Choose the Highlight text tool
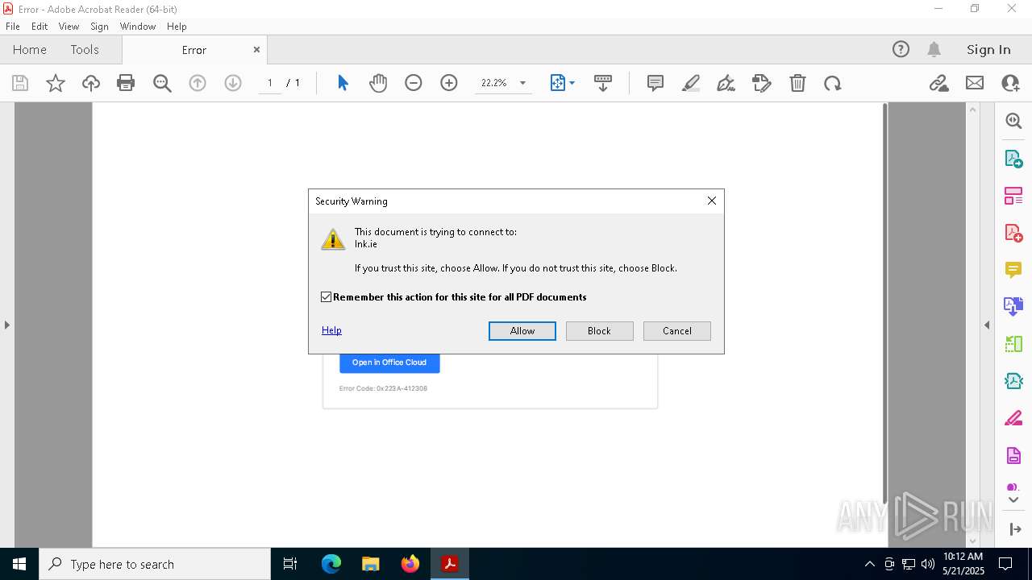1032x580 pixels. click(691, 83)
